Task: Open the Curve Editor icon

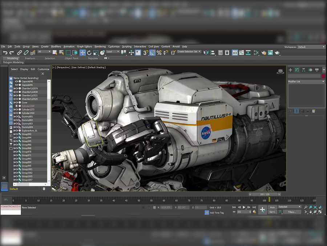Action: point(242,53)
